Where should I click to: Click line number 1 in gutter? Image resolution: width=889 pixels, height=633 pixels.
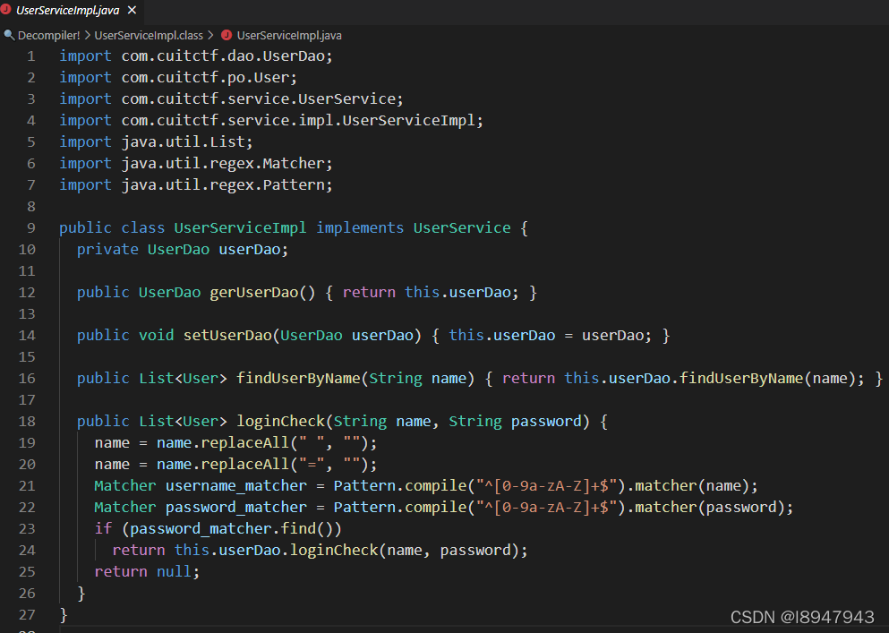tap(31, 56)
